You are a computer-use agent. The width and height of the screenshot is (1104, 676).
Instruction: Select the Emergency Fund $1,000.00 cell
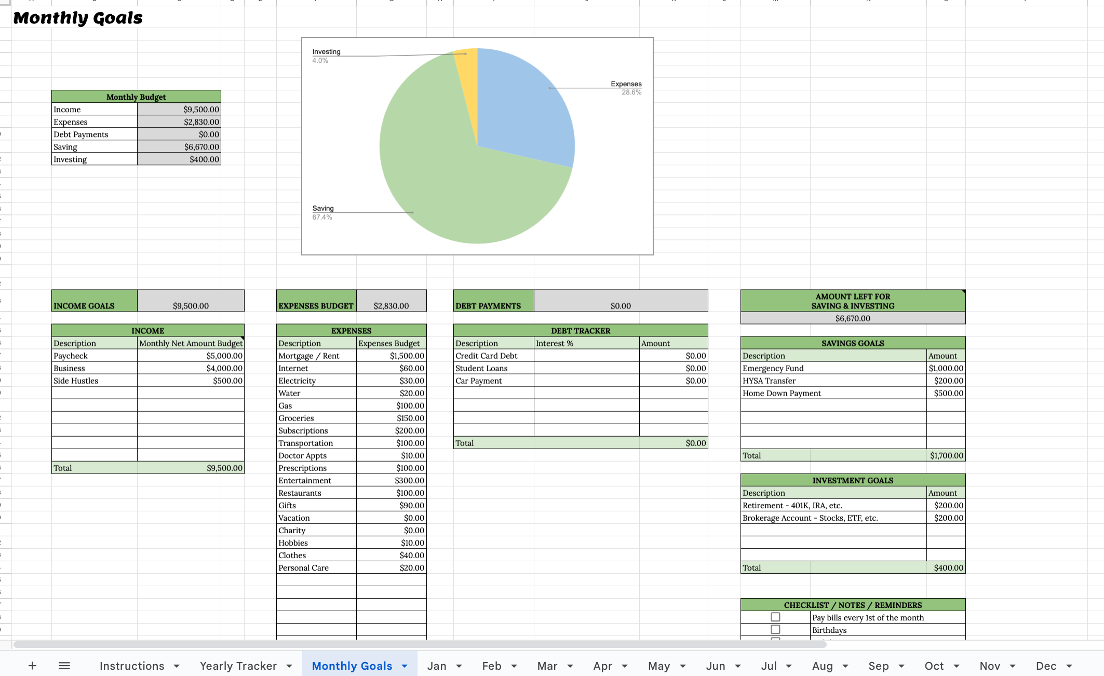pos(946,368)
